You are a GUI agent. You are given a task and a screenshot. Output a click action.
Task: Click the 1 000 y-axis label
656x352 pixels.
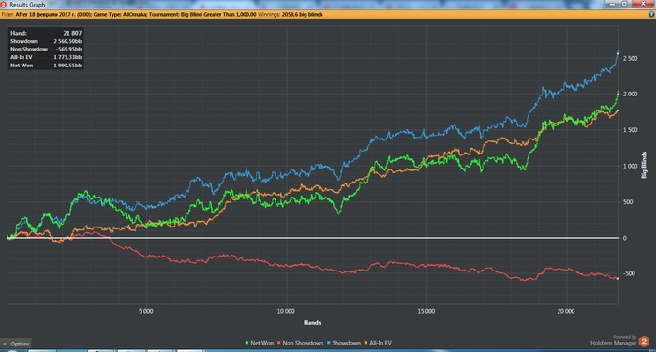(631, 167)
